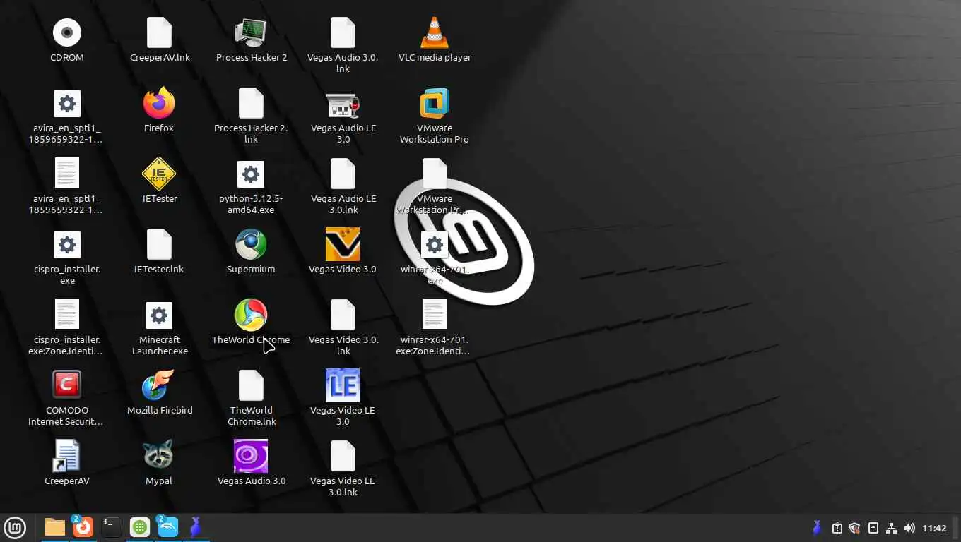Select blank VMware Workstation Pr... file
961x542 pixels.
pyautogui.click(x=435, y=174)
